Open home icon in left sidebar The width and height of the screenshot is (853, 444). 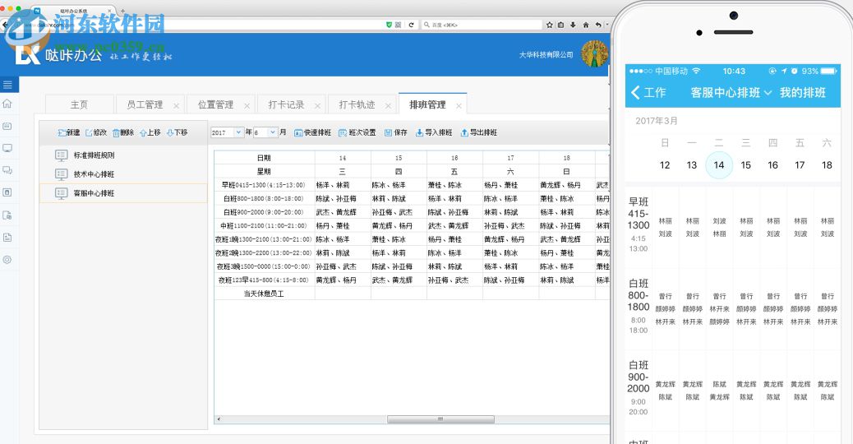[7, 104]
